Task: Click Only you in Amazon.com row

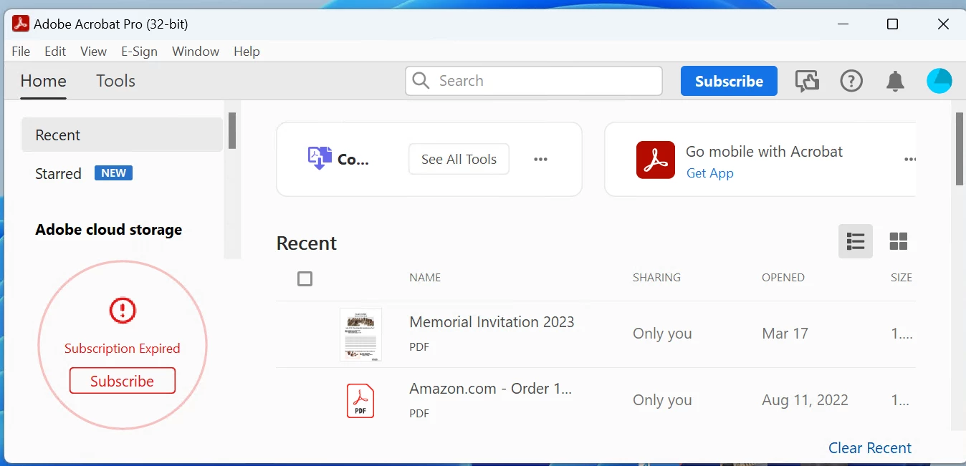Action: tap(662, 400)
